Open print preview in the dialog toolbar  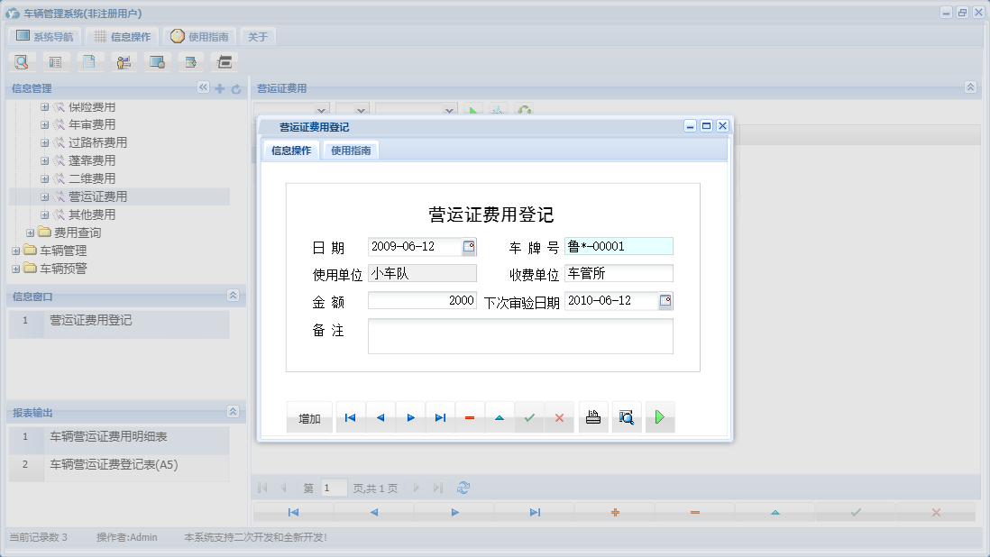coord(626,416)
